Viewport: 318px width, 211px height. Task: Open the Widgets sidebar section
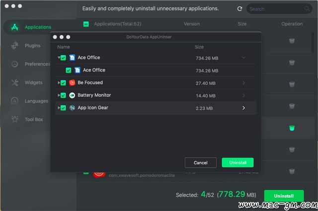(x=34, y=82)
